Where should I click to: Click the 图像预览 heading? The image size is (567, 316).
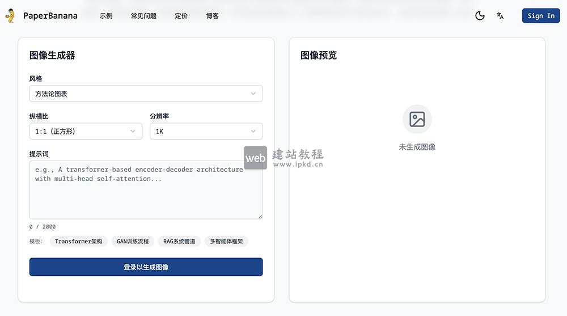319,56
